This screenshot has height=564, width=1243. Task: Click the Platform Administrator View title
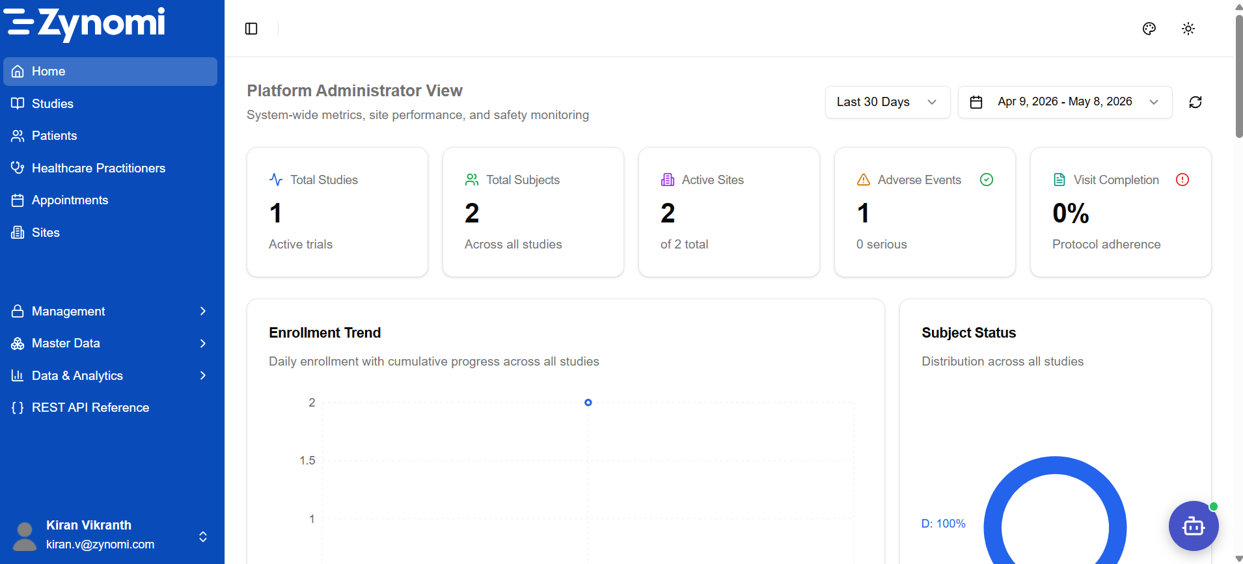355,91
